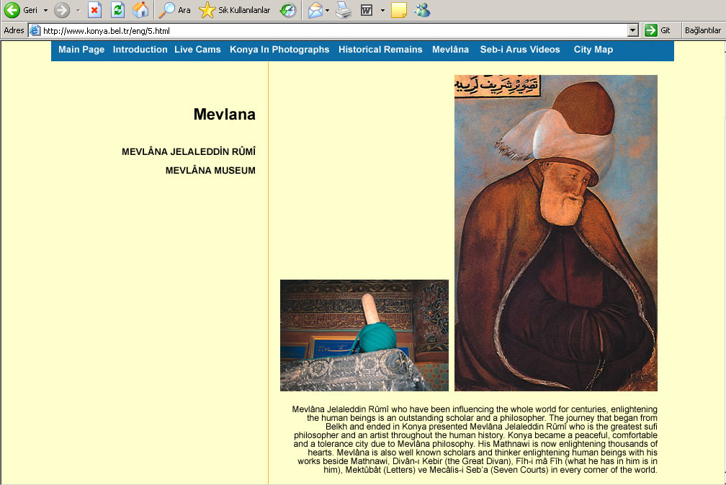Open MEVLÂNA MUSEUM link

pos(210,171)
